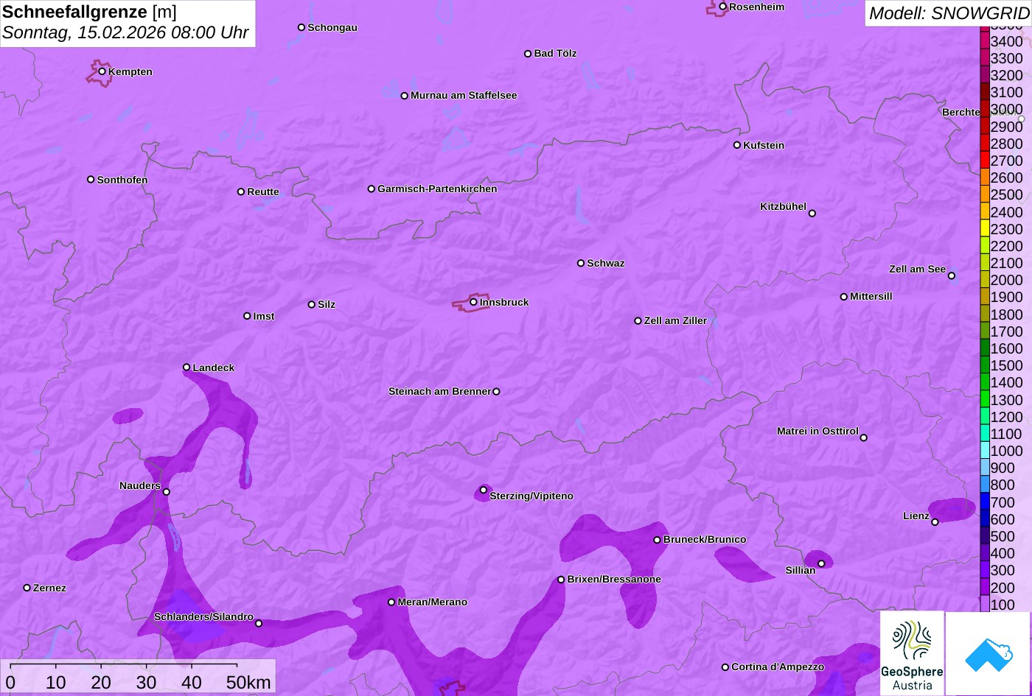Select the Zernez marker dot

pos(27,588)
